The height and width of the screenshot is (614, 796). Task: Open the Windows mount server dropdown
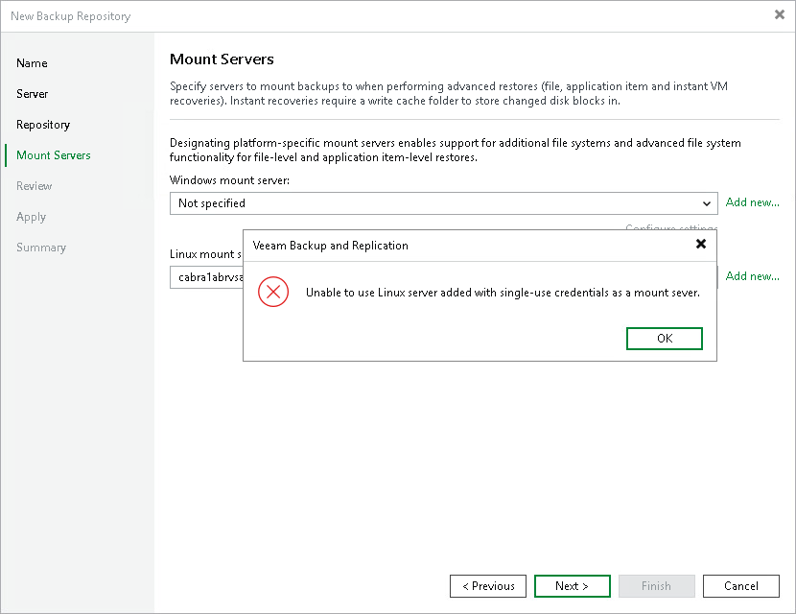coord(443,203)
